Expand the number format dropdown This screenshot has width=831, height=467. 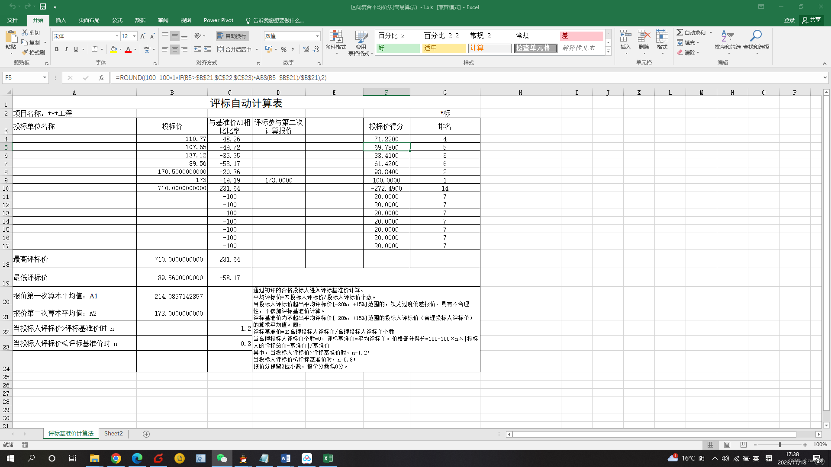tap(317, 36)
